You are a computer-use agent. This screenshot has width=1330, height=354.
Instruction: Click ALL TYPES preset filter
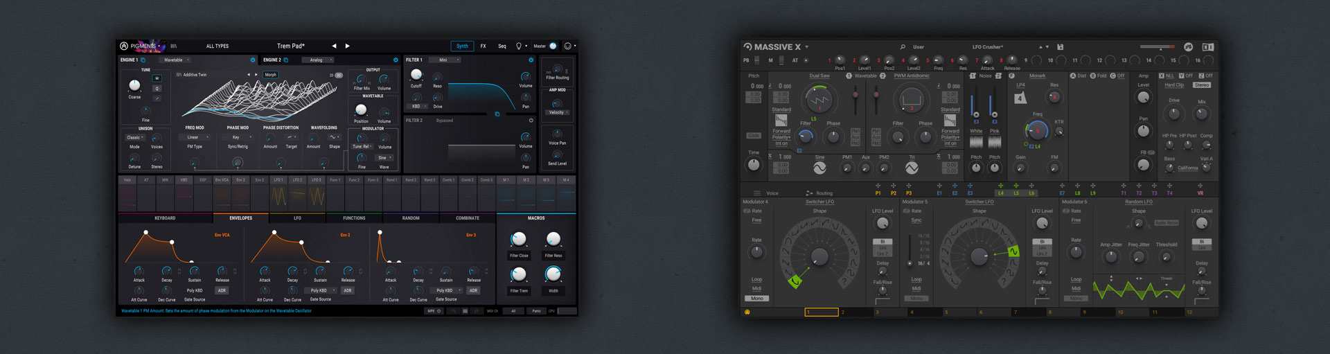218,46
